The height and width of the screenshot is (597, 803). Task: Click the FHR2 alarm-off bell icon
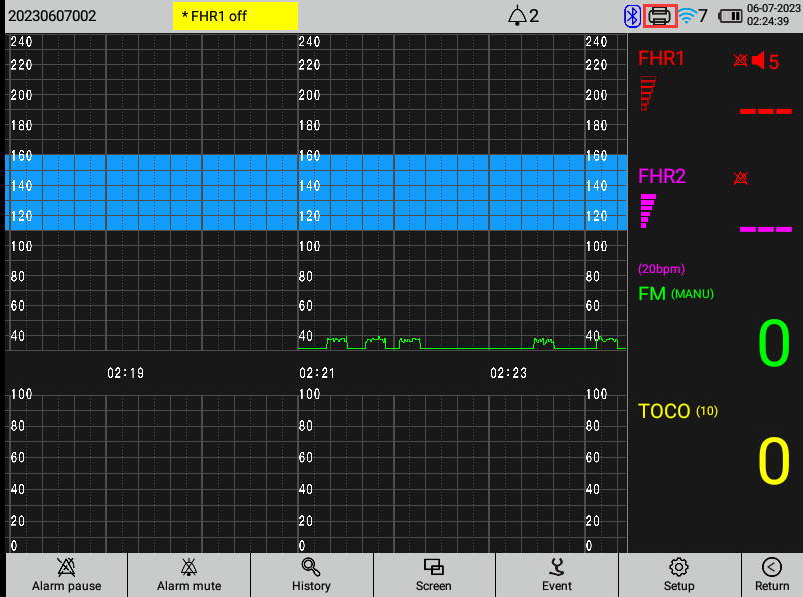(x=740, y=178)
